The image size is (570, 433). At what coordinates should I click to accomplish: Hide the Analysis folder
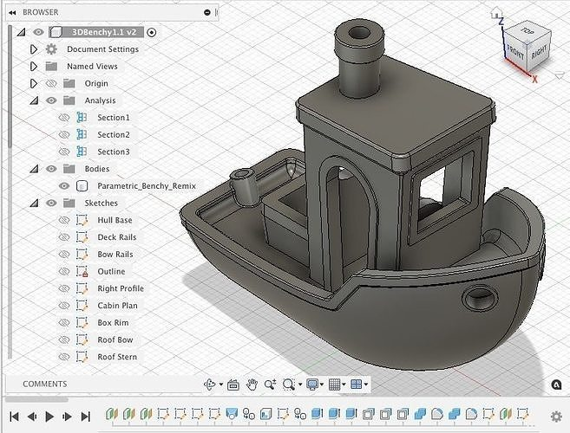(x=51, y=100)
